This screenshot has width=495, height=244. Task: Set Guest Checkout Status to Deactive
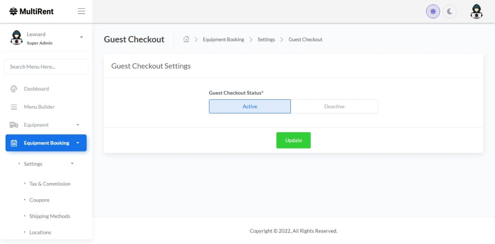(334, 107)
